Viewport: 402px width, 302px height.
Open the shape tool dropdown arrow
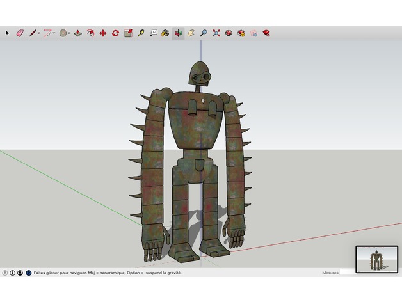(x=69, y=33)
